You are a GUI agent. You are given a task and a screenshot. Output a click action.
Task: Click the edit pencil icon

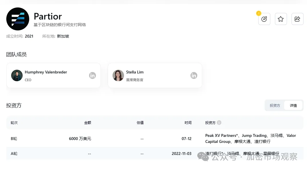click(264, 19)
